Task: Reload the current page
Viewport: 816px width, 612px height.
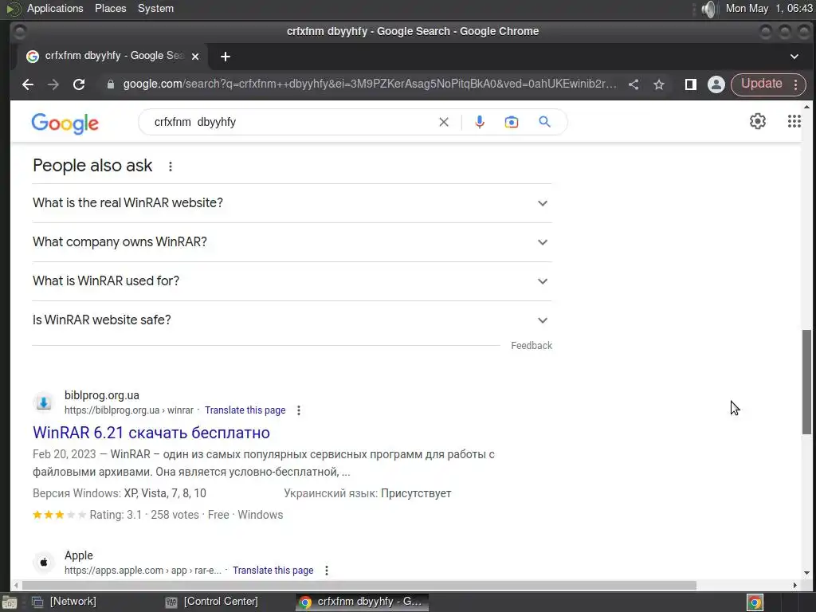Action: pos(79,84)
